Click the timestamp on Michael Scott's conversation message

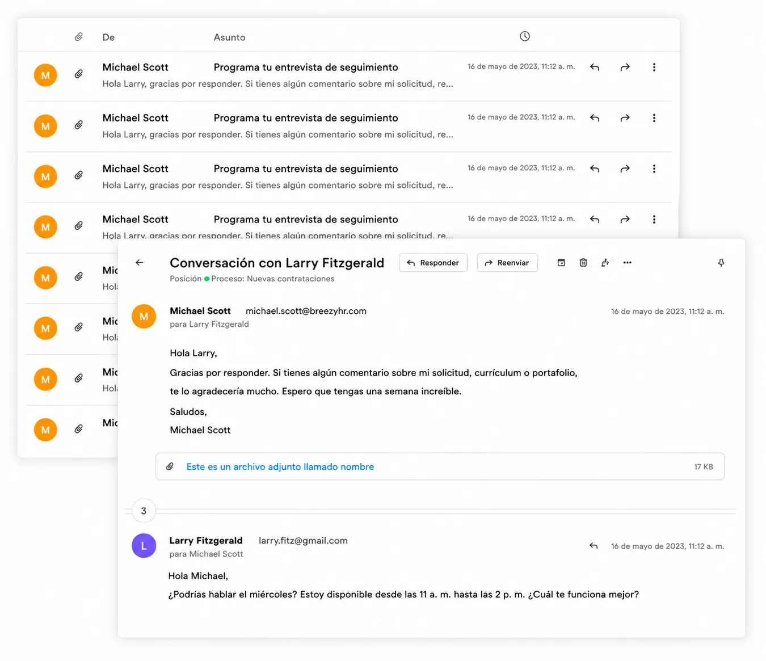(668, 311)
